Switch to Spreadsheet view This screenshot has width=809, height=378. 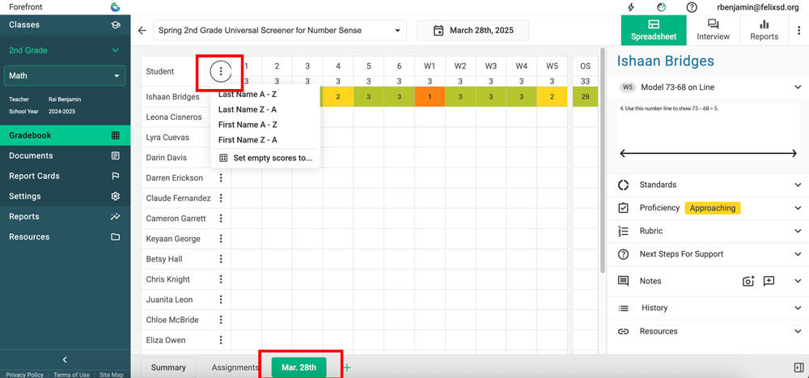coord(654,30)
